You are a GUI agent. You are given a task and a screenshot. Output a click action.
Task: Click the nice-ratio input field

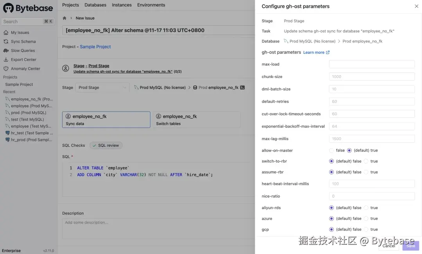pyautogui.click(x=372, y=196)
